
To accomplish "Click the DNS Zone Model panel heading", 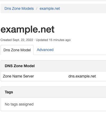I will click(x=20, y=66).
